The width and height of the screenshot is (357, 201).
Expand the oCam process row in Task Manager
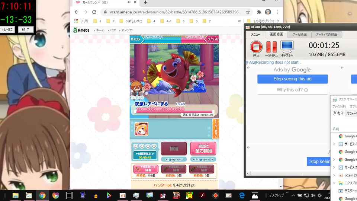pos(334,175)
